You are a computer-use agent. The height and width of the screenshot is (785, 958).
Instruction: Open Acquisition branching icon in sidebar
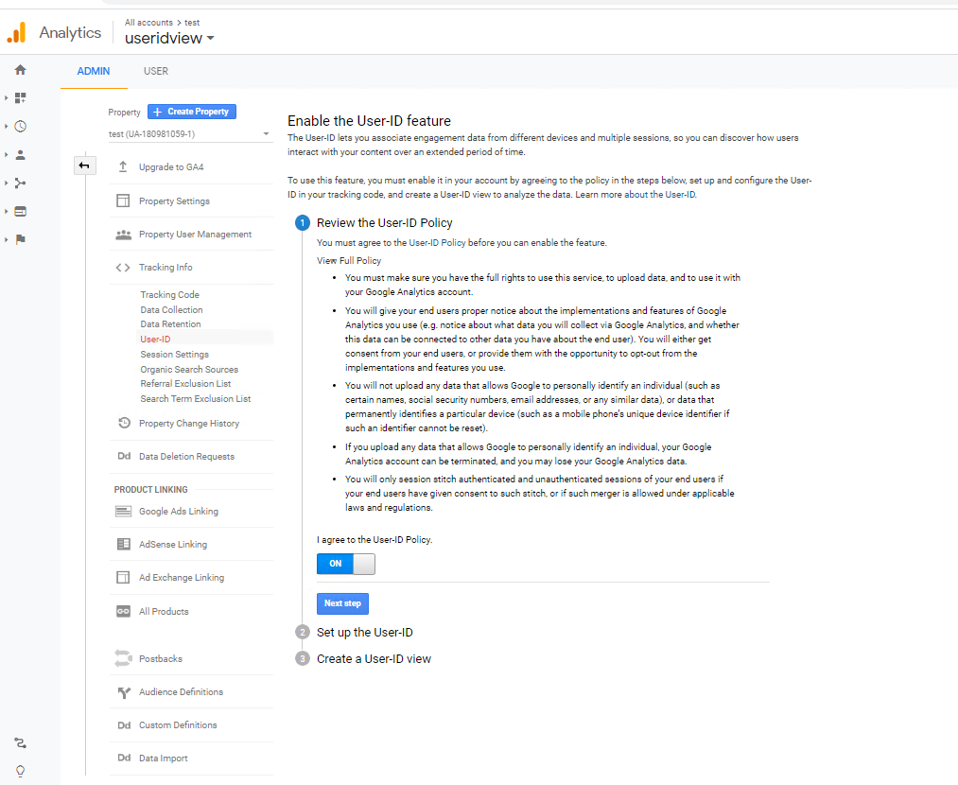20,183
